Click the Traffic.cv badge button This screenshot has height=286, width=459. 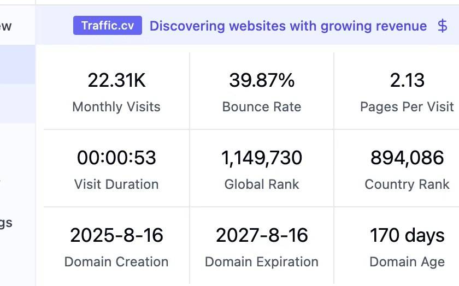point(108,26)
